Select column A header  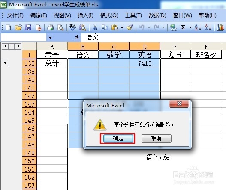point(52,47)
